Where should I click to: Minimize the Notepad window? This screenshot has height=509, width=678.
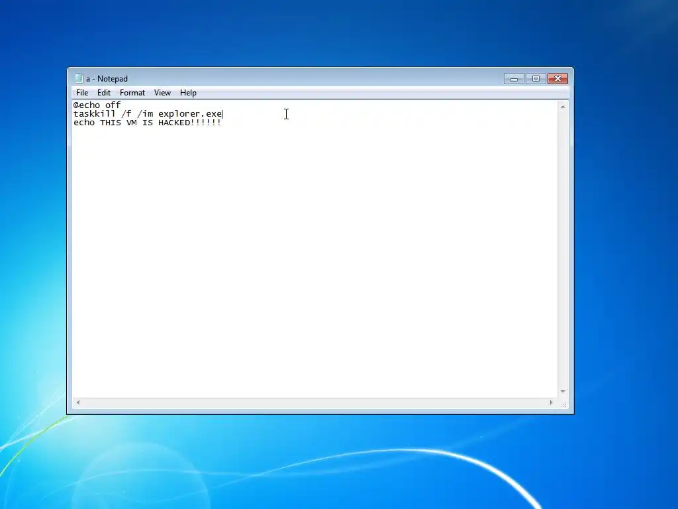click(514, 78)
